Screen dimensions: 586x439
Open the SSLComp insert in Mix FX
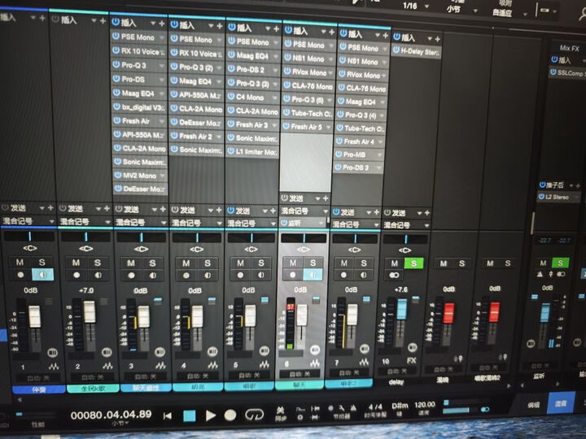coord(567,73)
